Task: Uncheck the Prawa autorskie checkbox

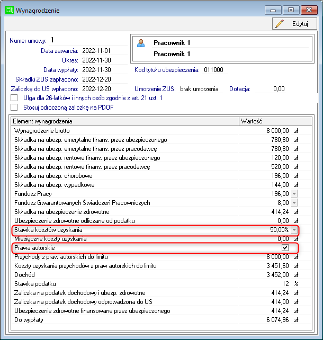Action: (x=285, y=248)
